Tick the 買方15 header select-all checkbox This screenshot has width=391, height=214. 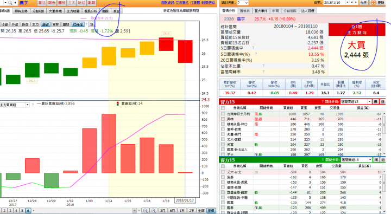pyautogui.click(x=223, y=108)
